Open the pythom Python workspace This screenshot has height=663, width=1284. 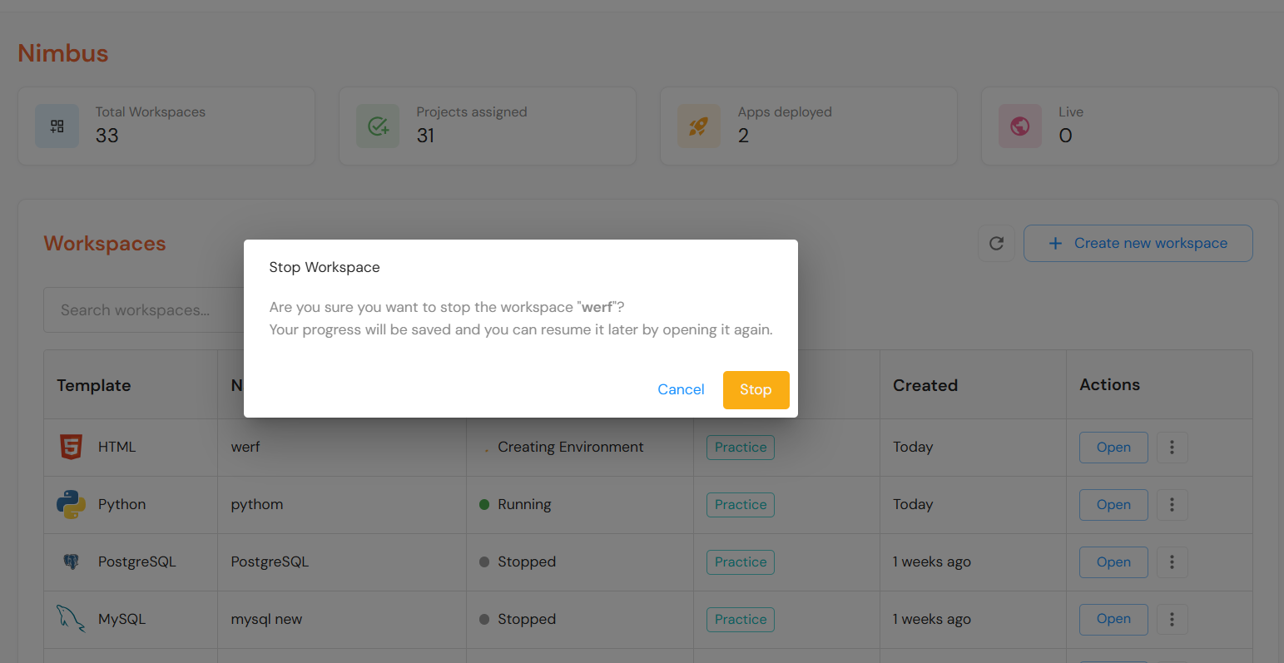[1113, 505]
